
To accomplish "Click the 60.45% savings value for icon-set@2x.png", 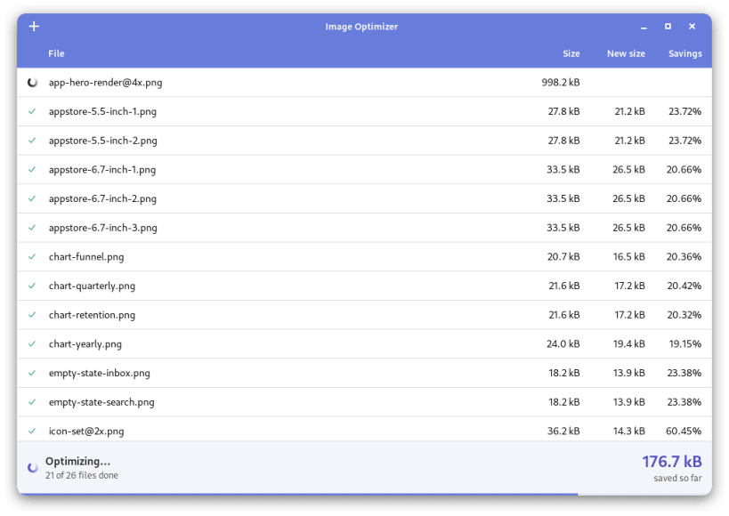I will point(684,431).
